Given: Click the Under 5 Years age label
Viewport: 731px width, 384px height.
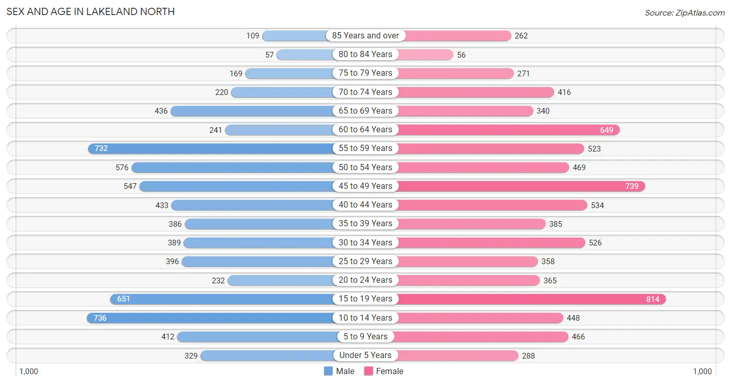Looking at the screenshot, I should click(x=365, y=355).
